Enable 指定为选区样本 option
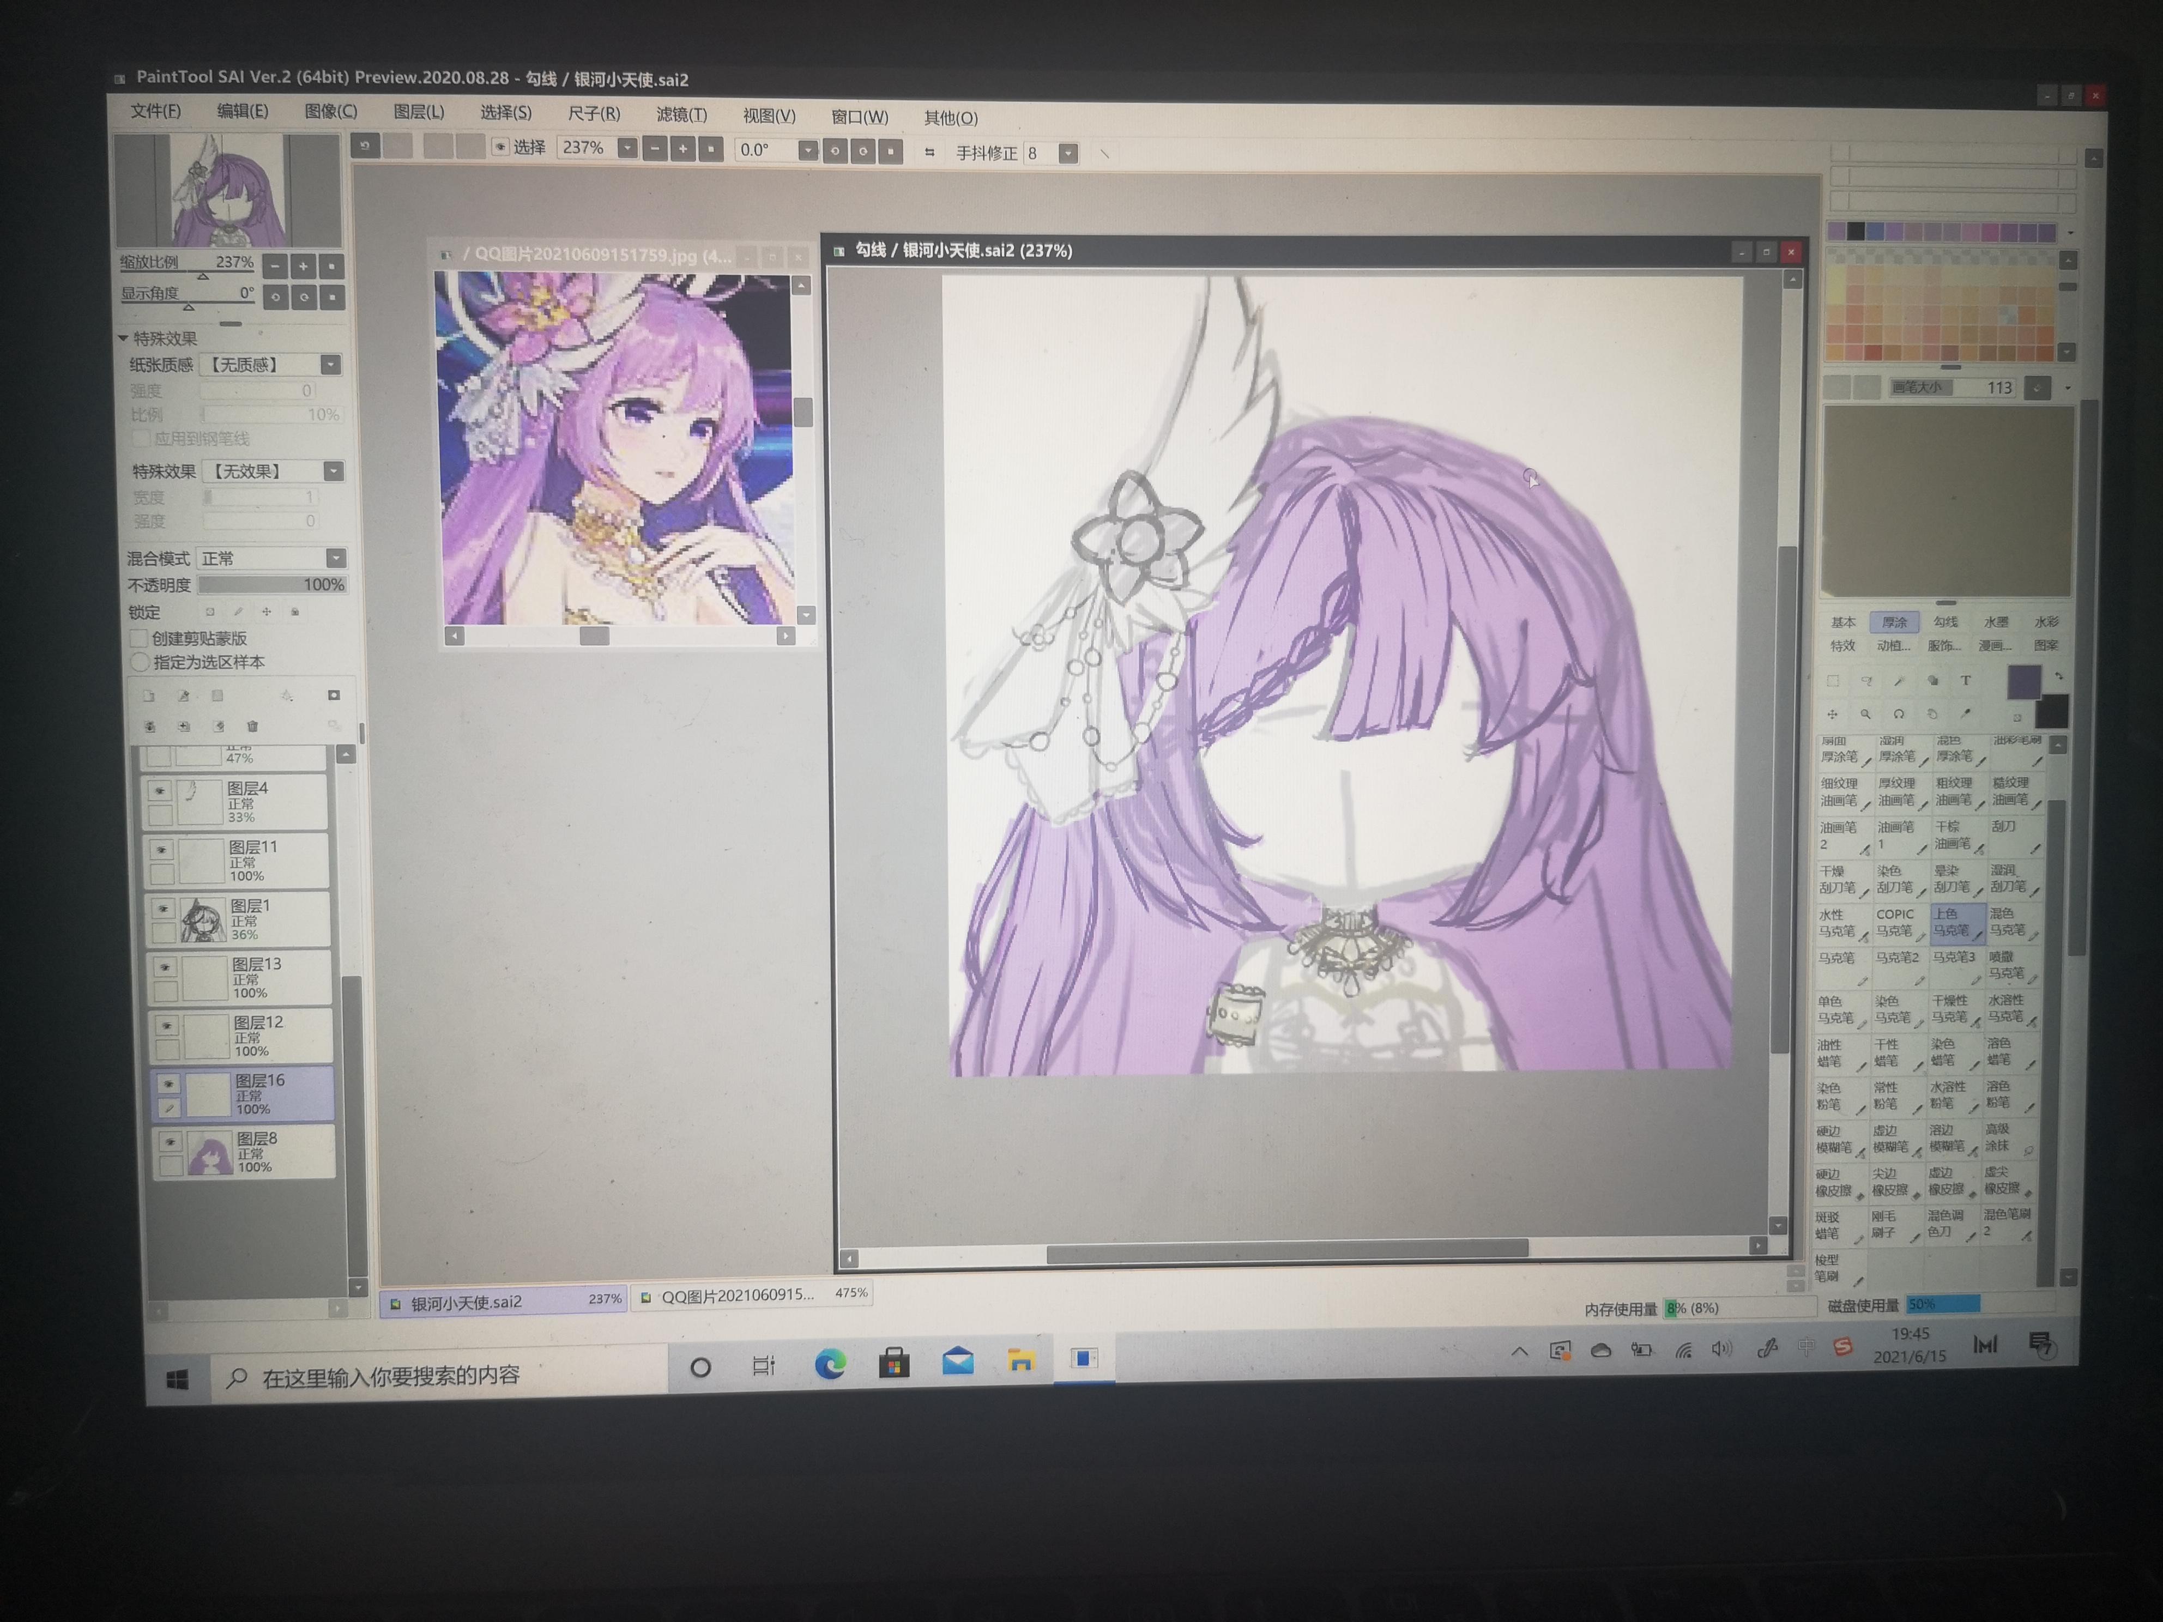The width and height of the screenshot is (2163, 1622). (x=140, y=662)
